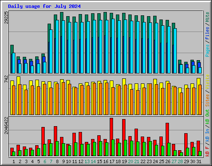This screenshot has width=212, height=166.
Task: Click day 1 on the x-axis
Action: (14, 161)
